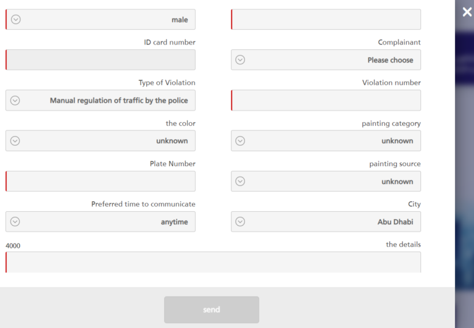Screen dimensions: 474x328
Task: Click into the Plate Number field
Action: (101, 181)
